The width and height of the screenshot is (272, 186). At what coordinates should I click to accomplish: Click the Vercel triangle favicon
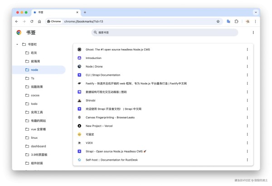79,126
